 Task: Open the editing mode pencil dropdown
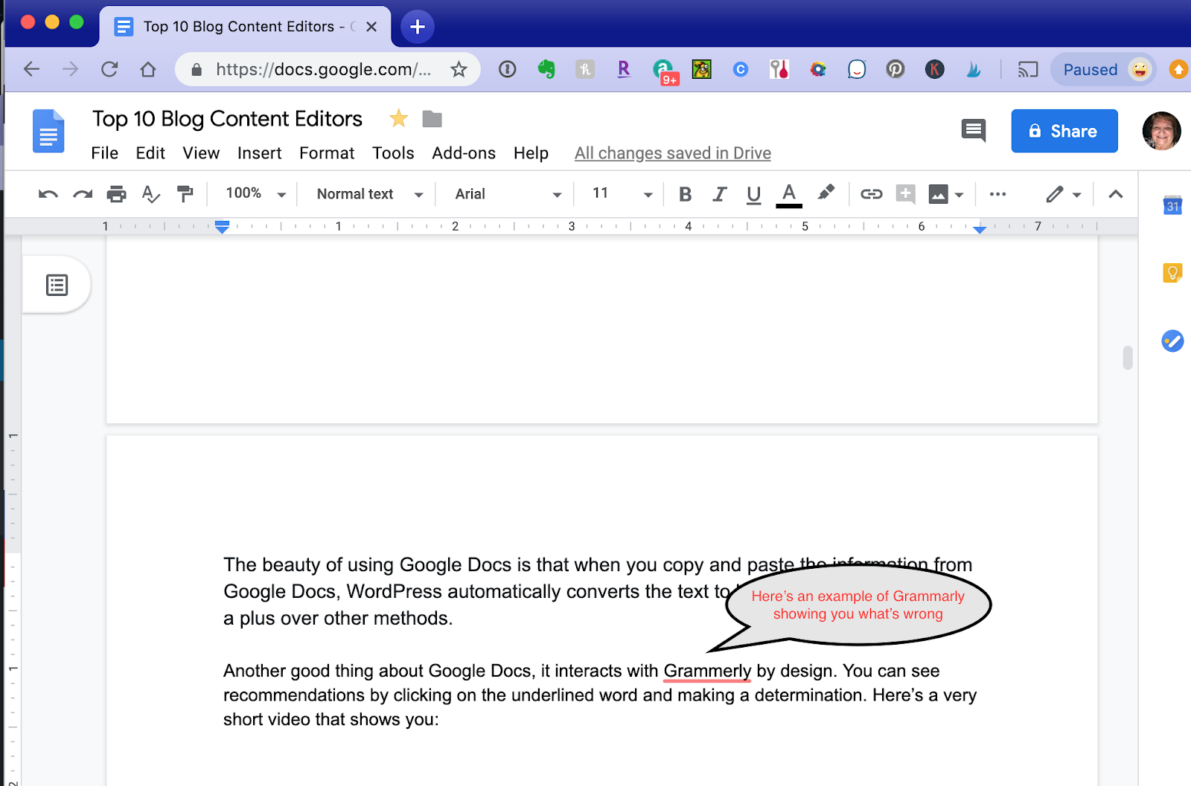1064,194
